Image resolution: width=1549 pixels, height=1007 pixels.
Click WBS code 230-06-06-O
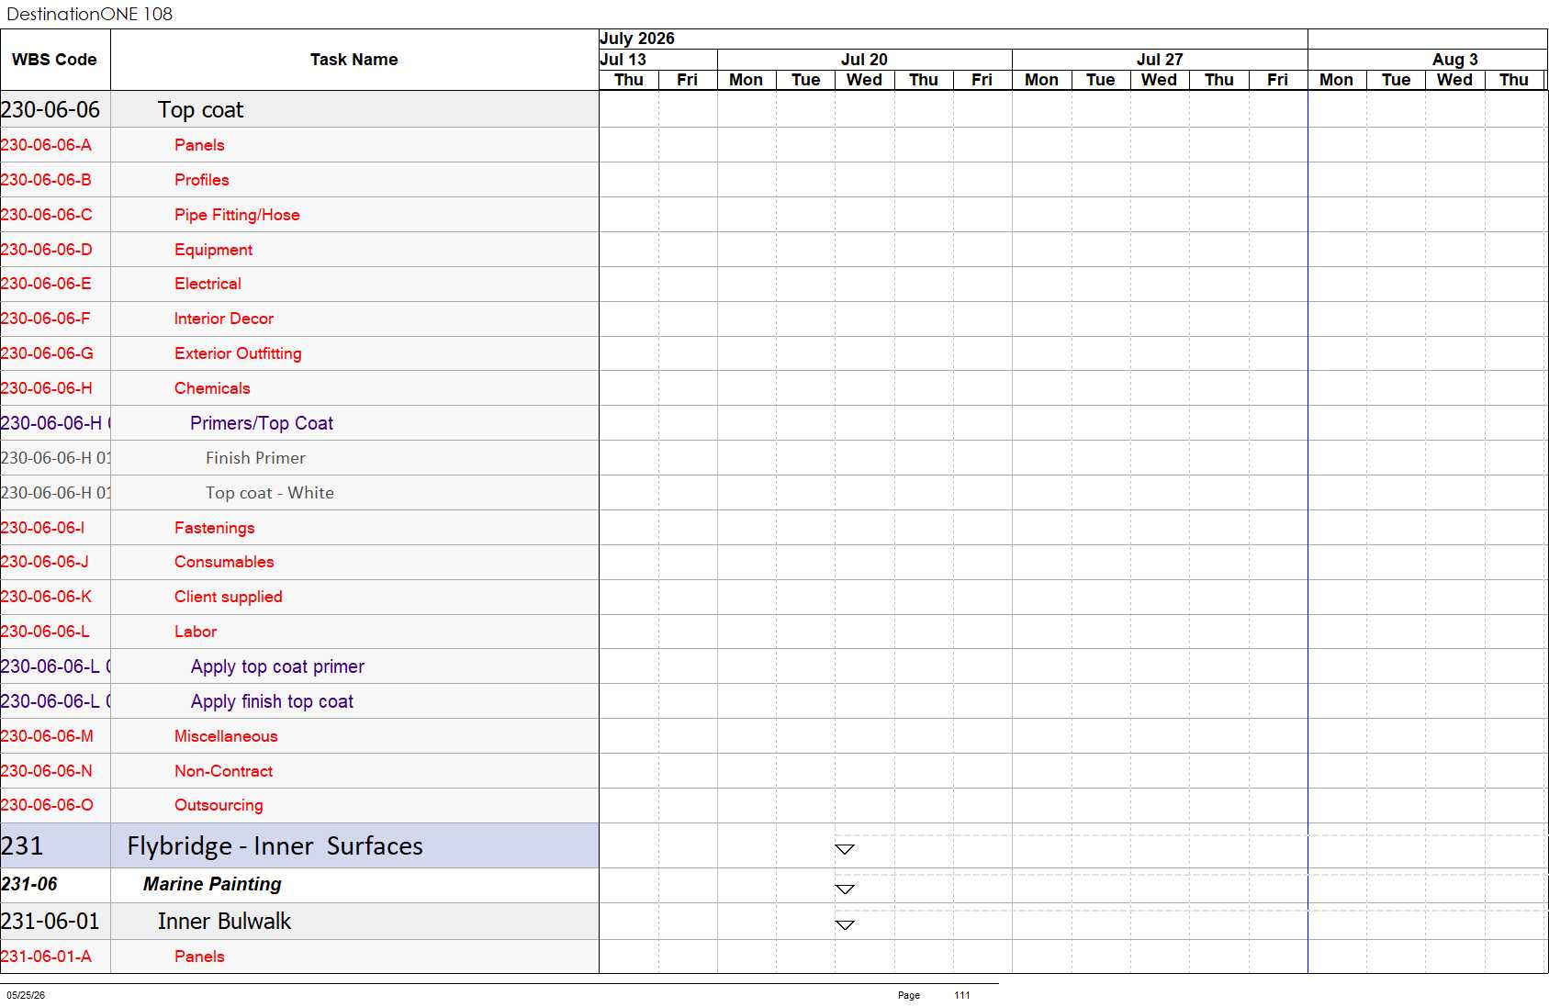[x=47, y=805]
